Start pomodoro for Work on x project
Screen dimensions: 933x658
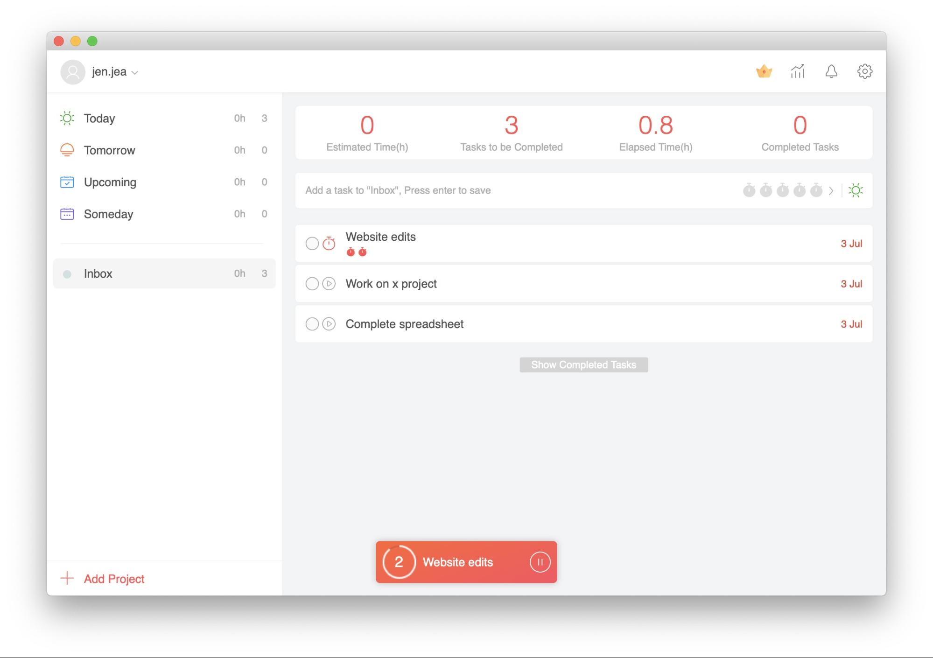click(x=329, y=284)
